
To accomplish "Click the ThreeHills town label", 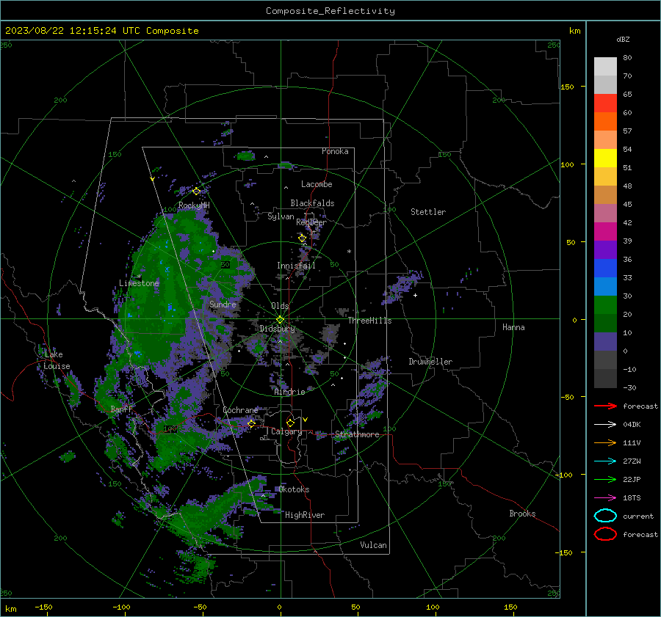I will (x=369, y=321).
